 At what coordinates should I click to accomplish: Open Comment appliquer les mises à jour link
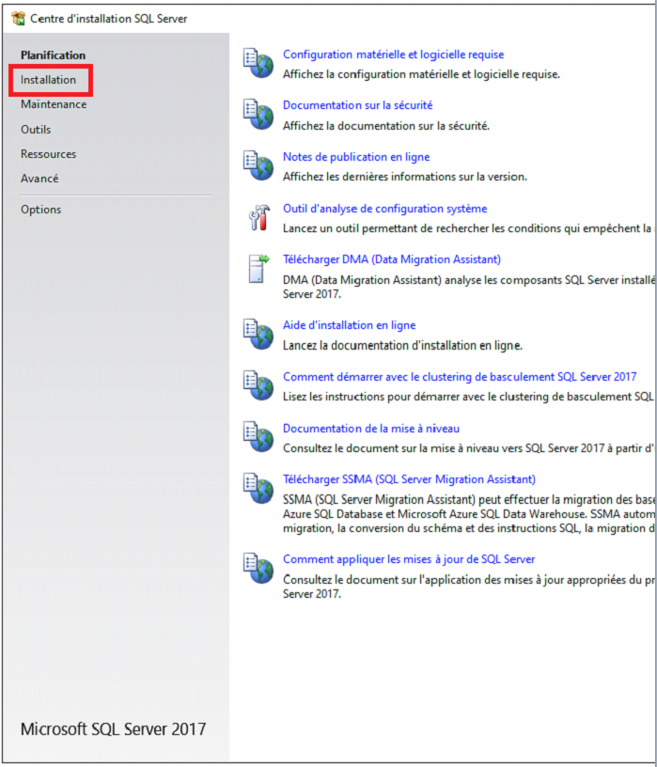pos(409,559)
